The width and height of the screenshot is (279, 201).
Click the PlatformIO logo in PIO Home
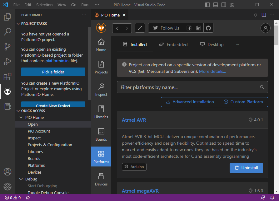[101, 28]
